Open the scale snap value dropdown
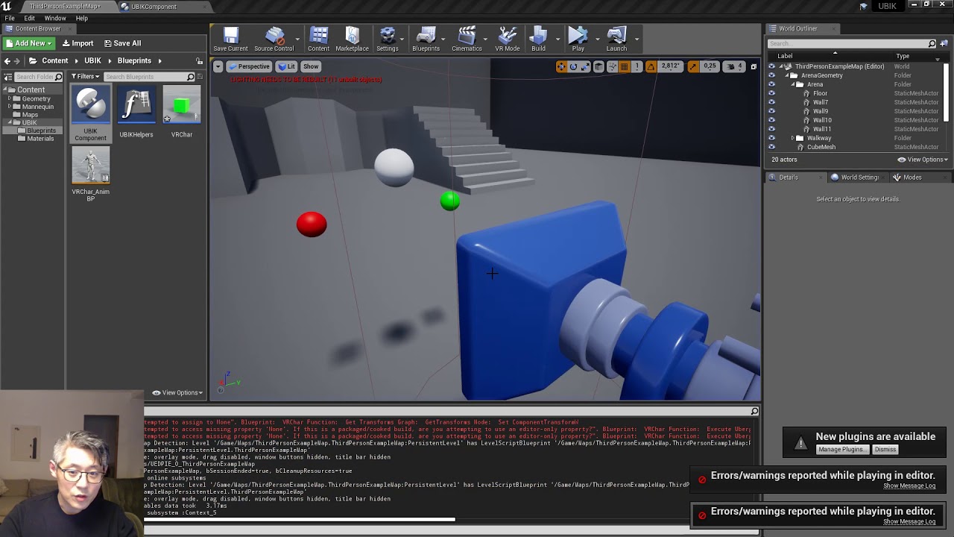954x537 pixels. (x=710, y=66)
